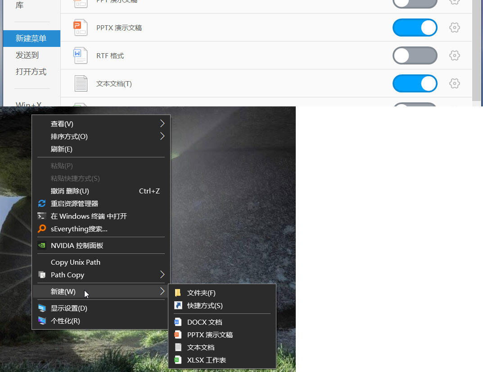The height and width of the screenshot is (372, 483).
Task: Create a new DOCX 文档
Action: (x=204, y=322)
